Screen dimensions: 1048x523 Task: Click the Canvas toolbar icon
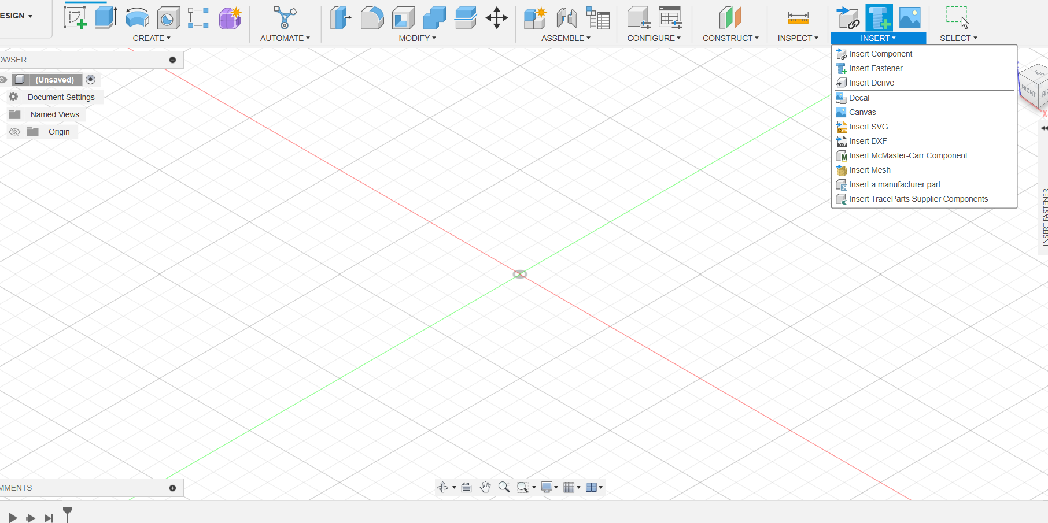pos(910,18)
